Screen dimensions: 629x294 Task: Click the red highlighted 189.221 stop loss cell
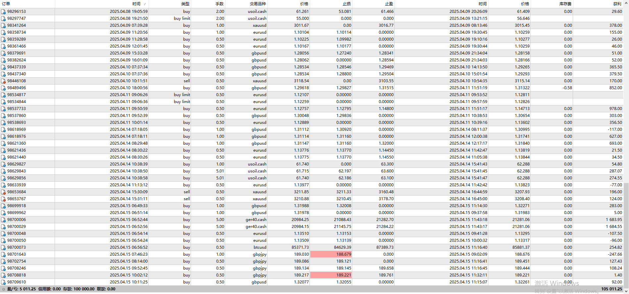click(x=331, y=275)
